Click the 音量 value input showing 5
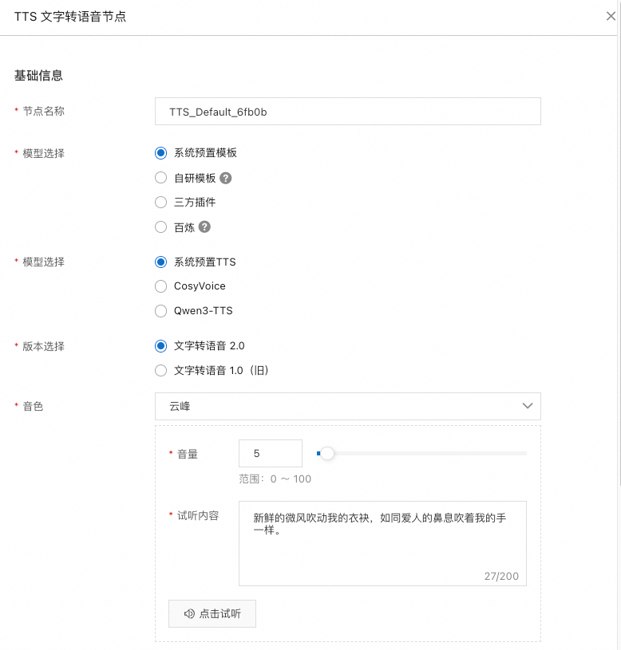Viewport: 621px width, 650px height. pos(271,454)
